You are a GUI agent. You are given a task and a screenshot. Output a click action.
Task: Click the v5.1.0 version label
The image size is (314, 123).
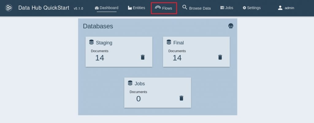(x=78, y=9)
